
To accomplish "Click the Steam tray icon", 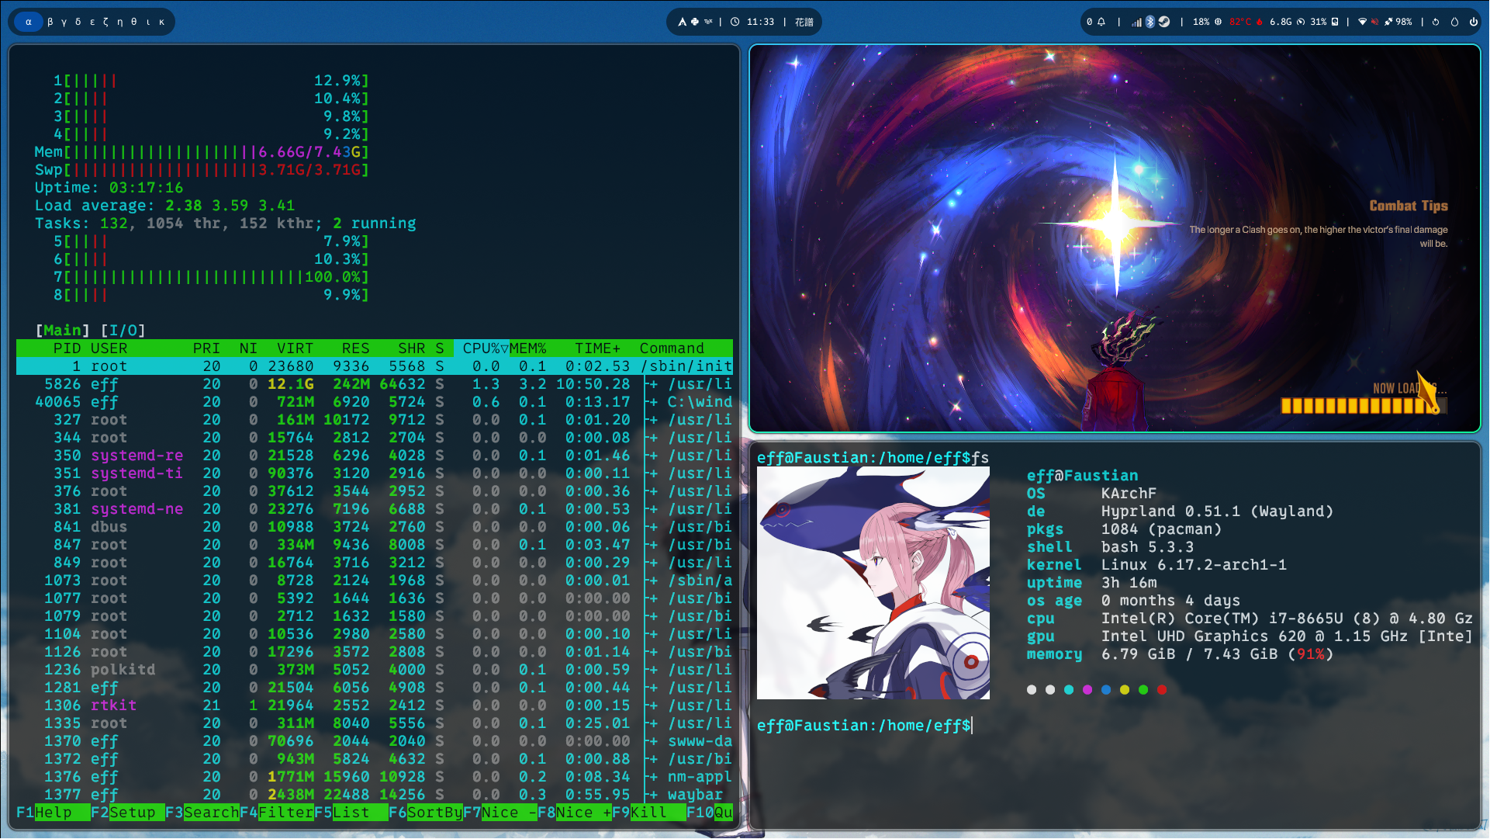I will 1164,22.
